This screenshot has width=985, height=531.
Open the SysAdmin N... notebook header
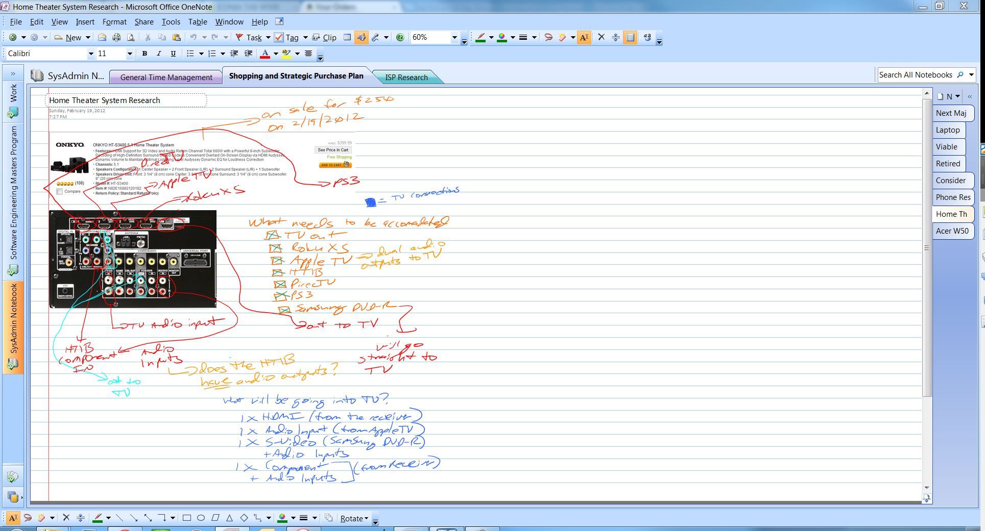tap(67, 76)
